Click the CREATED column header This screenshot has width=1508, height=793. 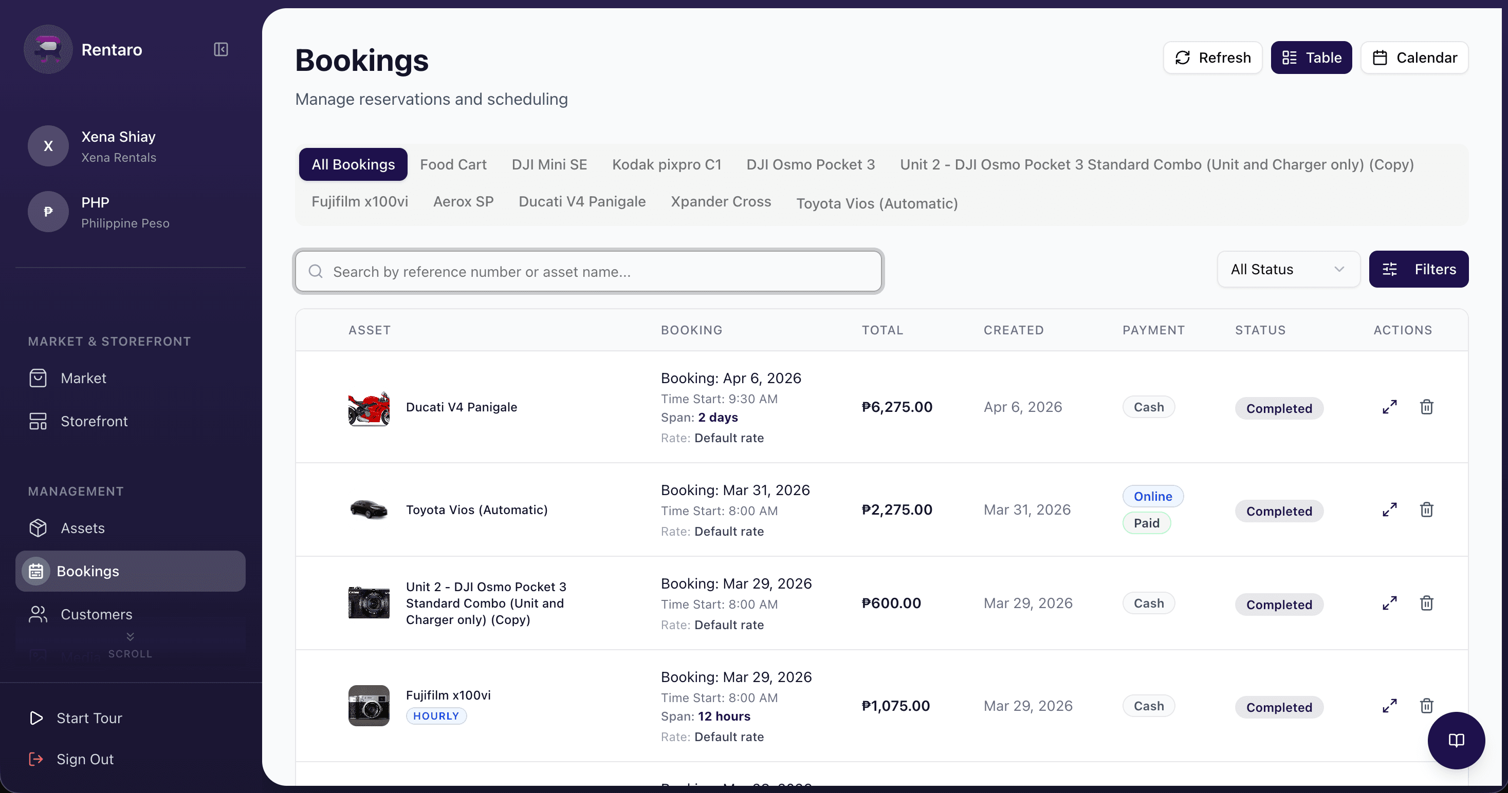(1014, 330)
